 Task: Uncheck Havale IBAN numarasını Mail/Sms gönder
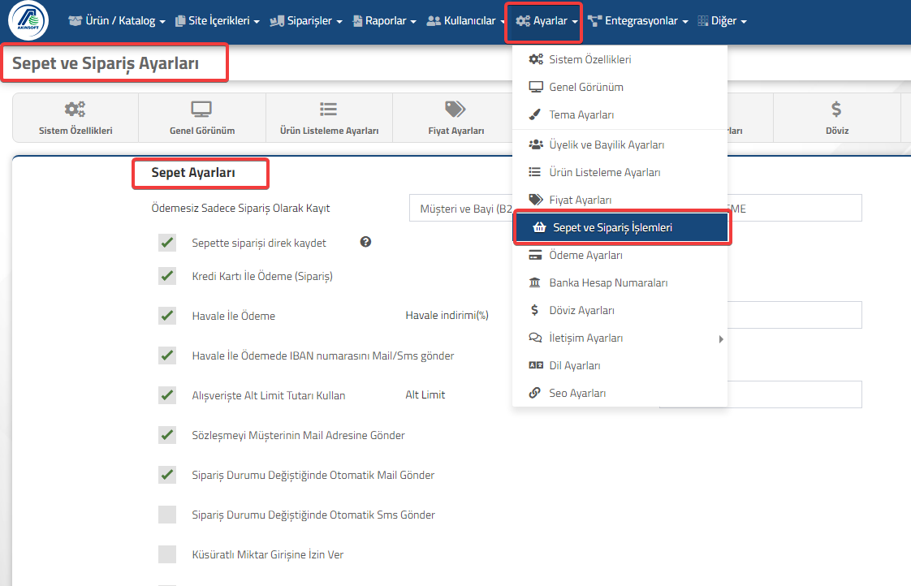[x=167, y=355]
